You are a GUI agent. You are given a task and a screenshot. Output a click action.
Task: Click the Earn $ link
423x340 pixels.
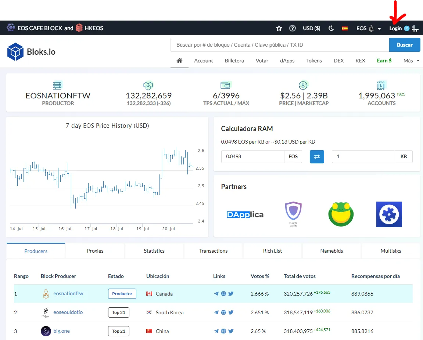click(x=384, y=61)
